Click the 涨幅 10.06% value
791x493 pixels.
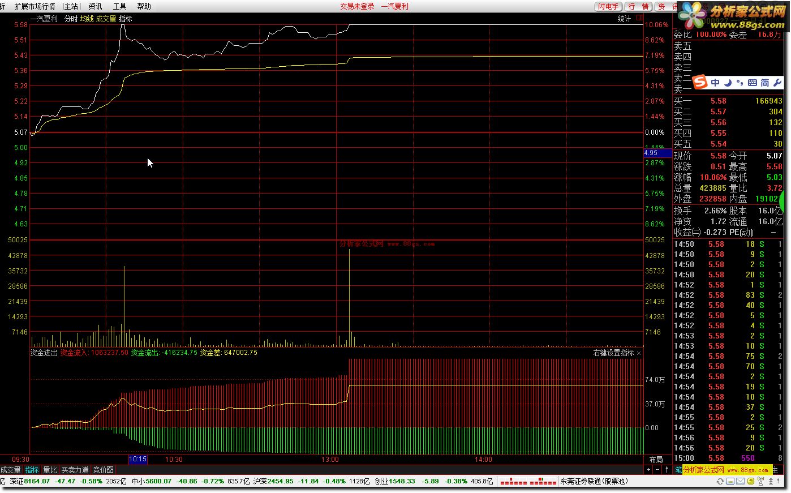tap(713, 177)
